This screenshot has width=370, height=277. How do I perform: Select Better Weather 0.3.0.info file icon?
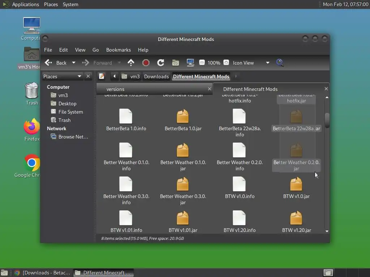[x=126, y=184]
